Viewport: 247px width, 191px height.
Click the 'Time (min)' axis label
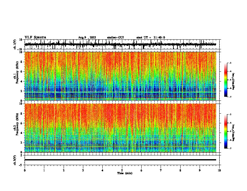125,173
